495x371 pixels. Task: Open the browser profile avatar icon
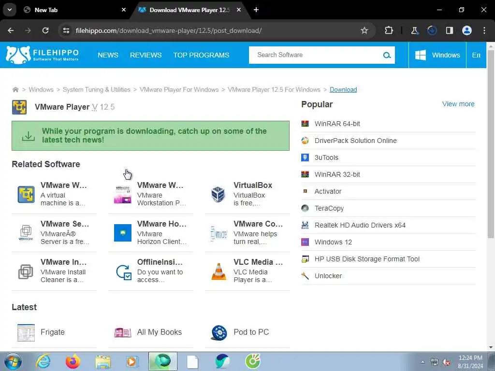point(466,30)
